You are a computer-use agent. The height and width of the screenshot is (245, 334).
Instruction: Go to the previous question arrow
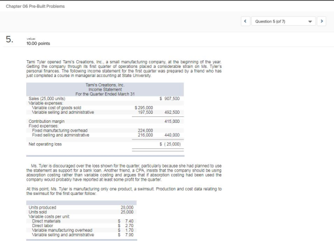point(245,21)
